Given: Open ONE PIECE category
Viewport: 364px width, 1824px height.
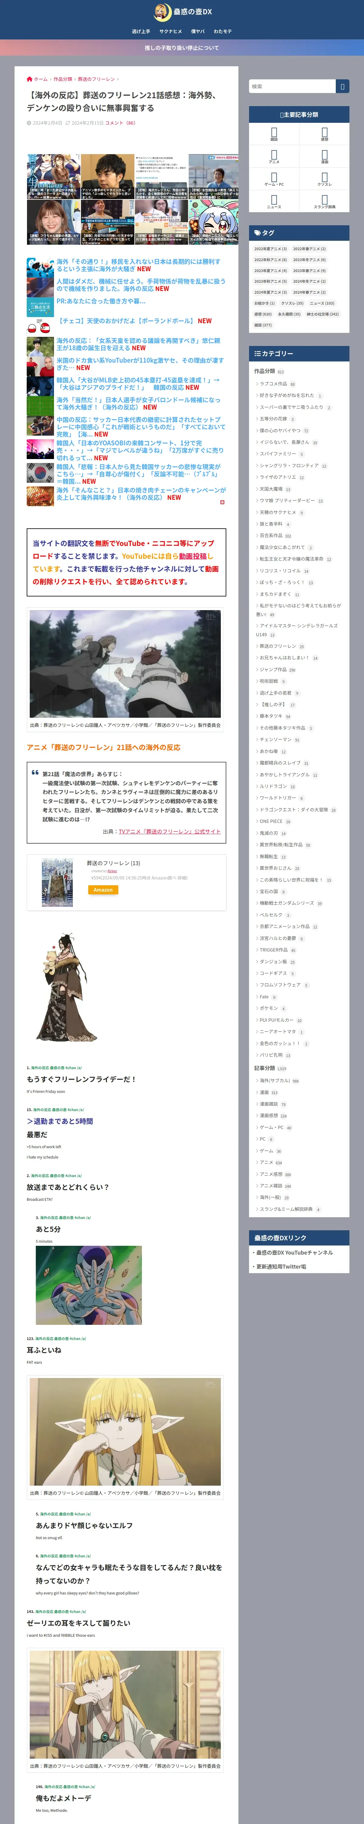Looking at the screenshot, I should pos(271,821).
